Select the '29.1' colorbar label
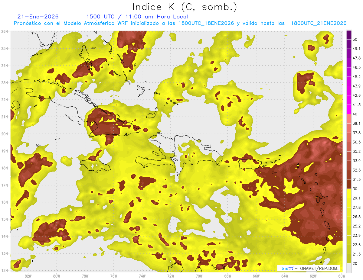 [357, 198]
